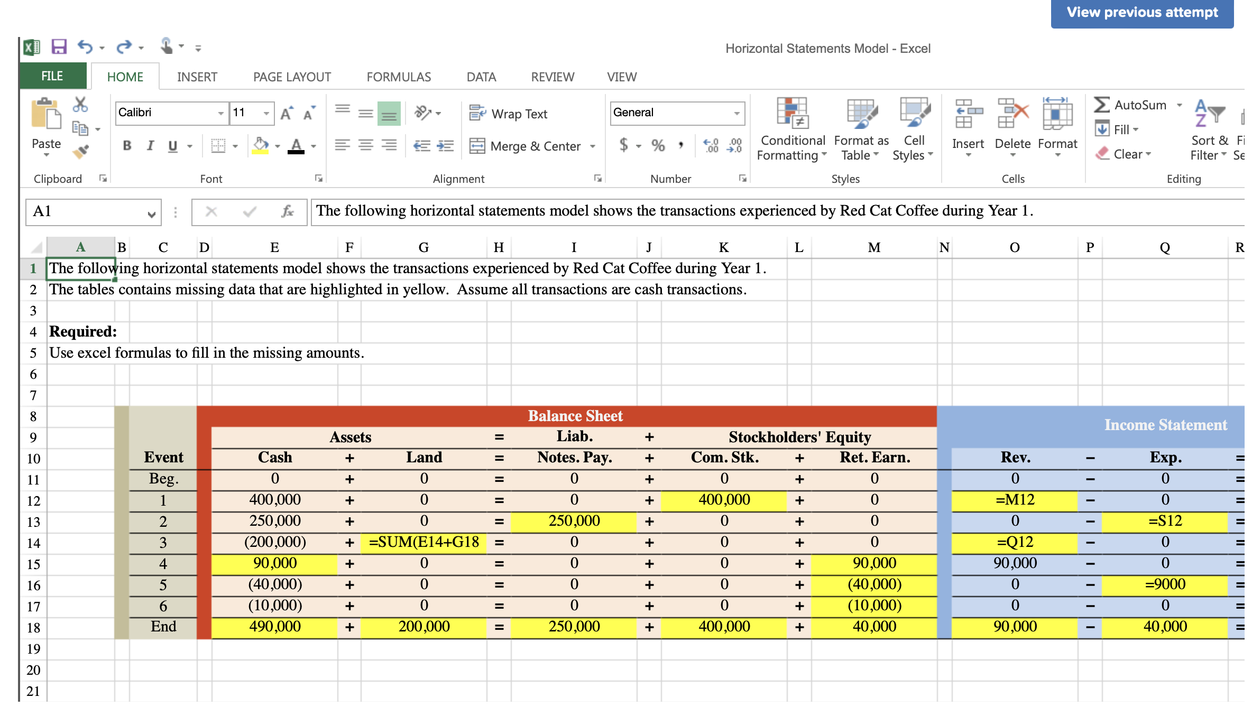Click the AutoSum icon
The height and width of the screenshot is (707, 1252).
(1101, 105)
